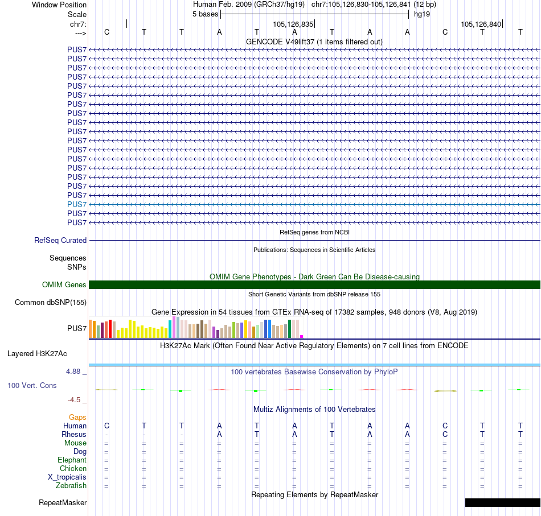Click the black RepeatMasker repeat element block
541x516 pixels.
503,502
